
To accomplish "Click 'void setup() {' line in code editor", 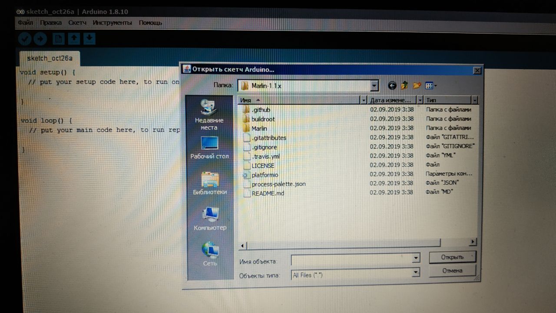I will pyautogui.click(x=48, y=72).
